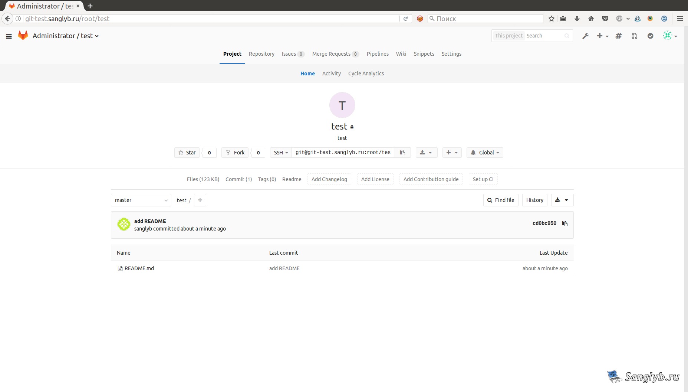Screen dimensions: 688x392
Task: Copy the SSH clone URL to clipboard
Action: pyautogui.click(x=402, y=153)
